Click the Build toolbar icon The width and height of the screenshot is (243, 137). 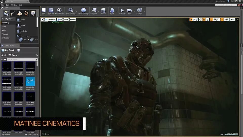112,10
